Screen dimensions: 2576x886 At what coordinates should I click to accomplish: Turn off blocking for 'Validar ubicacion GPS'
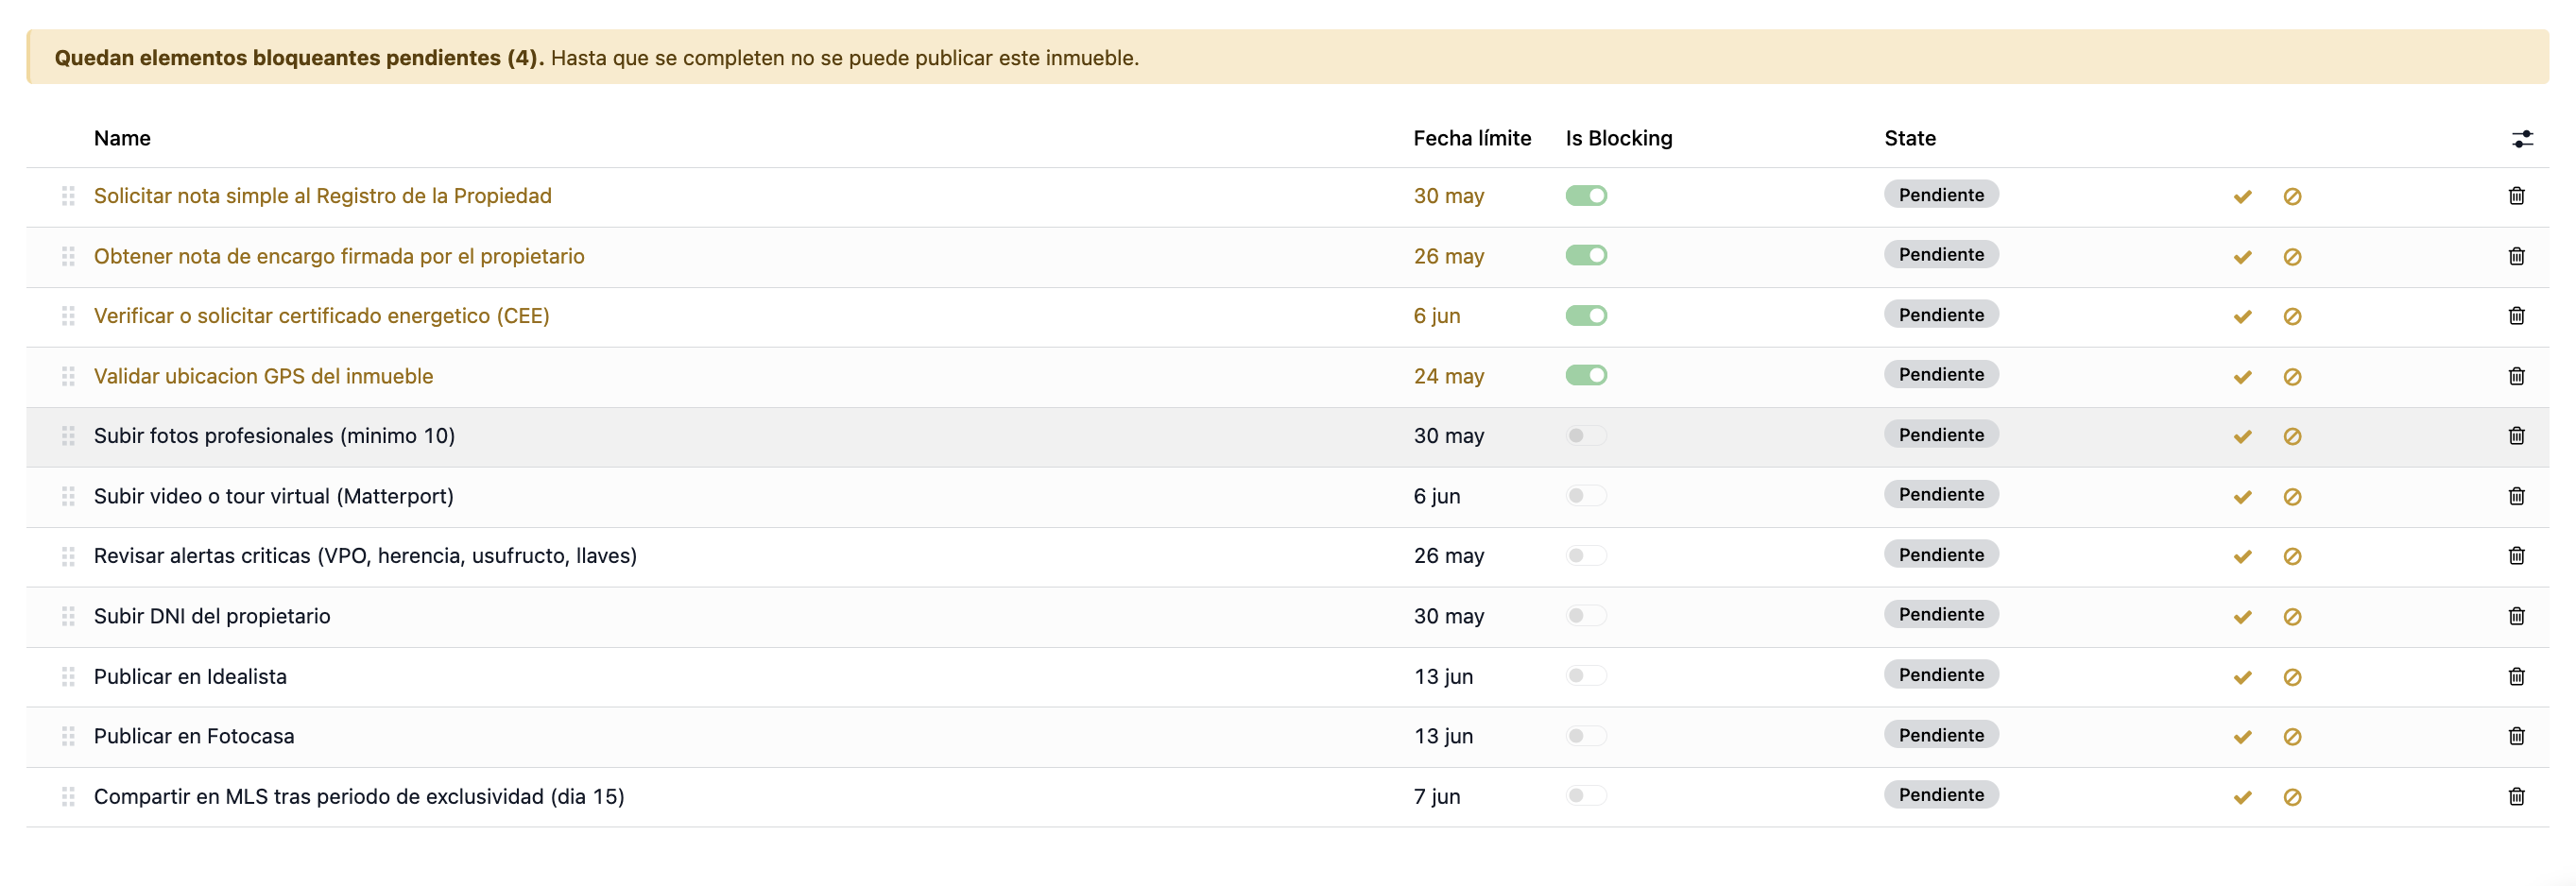(x=1586, y=375)
